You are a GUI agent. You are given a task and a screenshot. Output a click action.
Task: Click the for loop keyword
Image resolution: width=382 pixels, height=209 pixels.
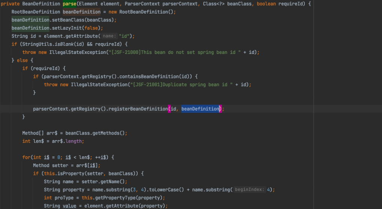pyautogui.click(x=26, y=157)
